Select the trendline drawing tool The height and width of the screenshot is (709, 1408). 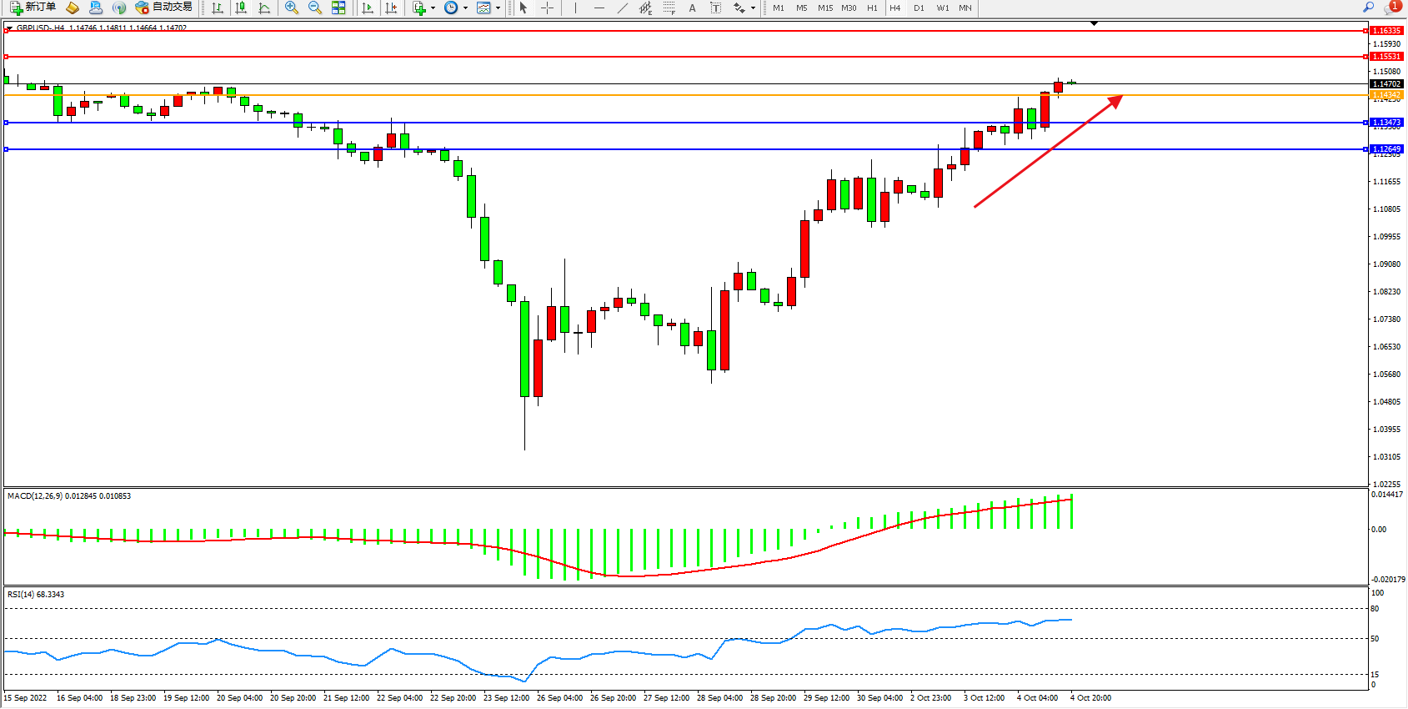(x=622, y=8)
